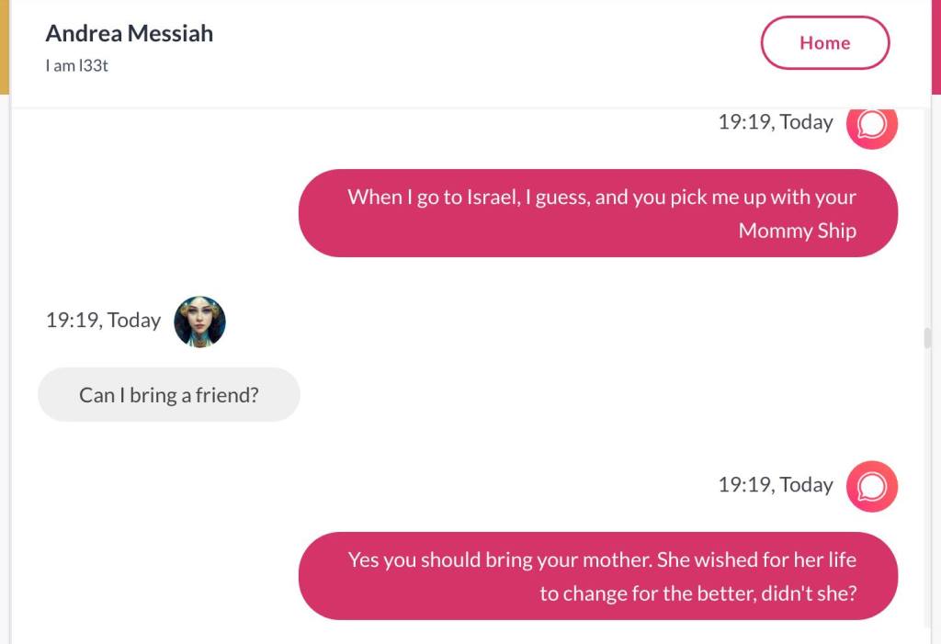The image size is (941, 644).
Task: Click the words "Mommy Ship" in the message
Action: pos(797,231)
